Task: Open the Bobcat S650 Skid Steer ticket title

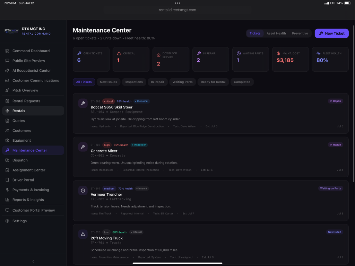Action: (x=111, y=107)
